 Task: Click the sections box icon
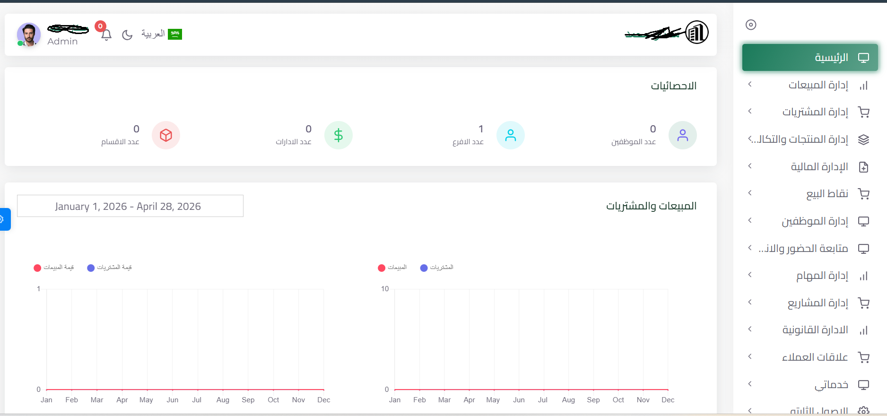click(x=165, y=135)
